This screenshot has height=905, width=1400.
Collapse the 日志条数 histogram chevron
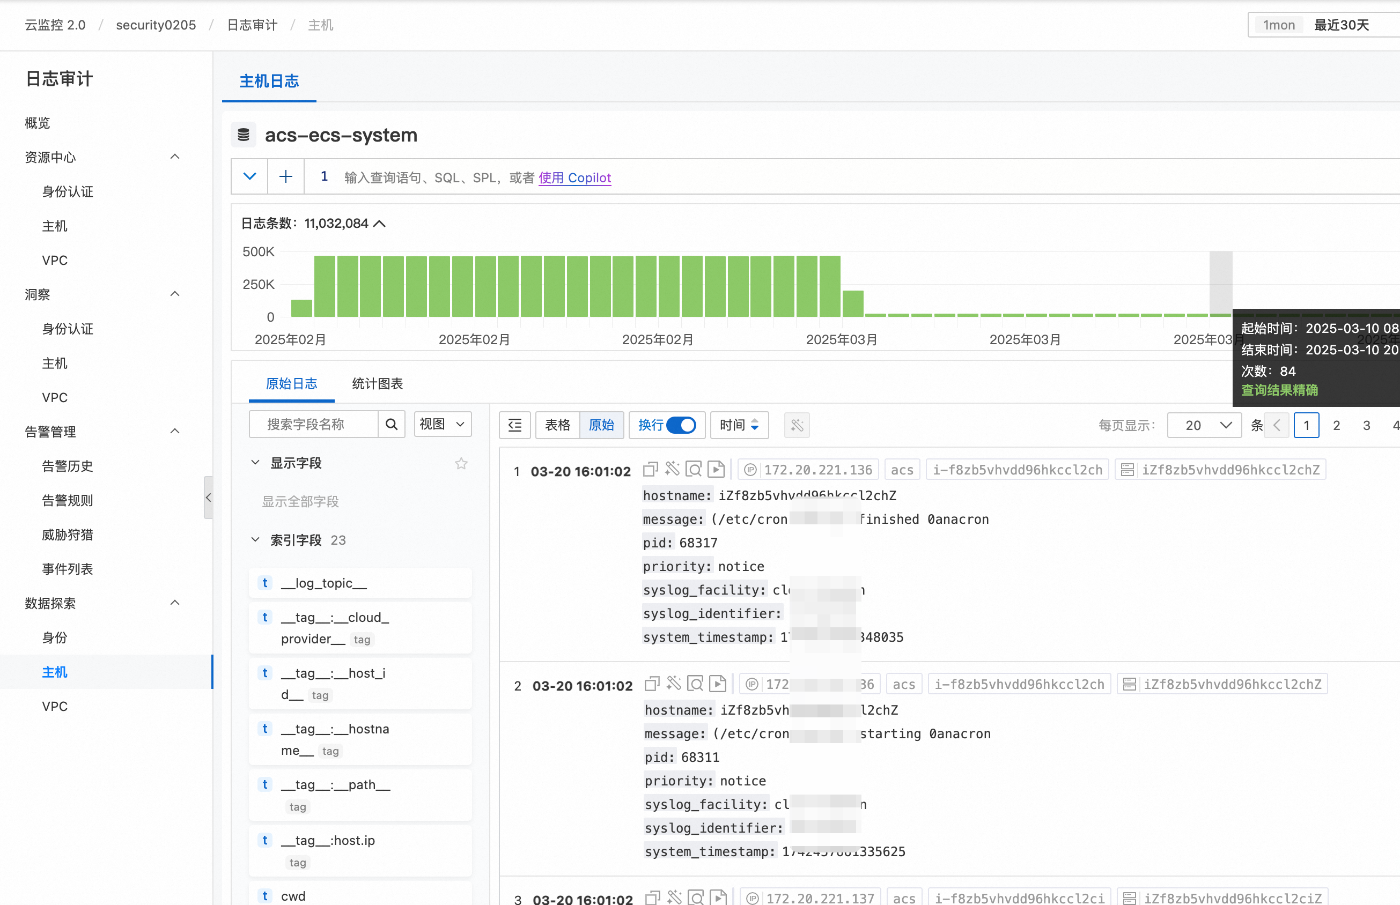[x=379, y=224]
